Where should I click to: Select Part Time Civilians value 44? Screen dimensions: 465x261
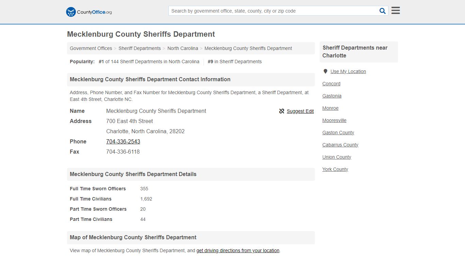pos(143,219)
